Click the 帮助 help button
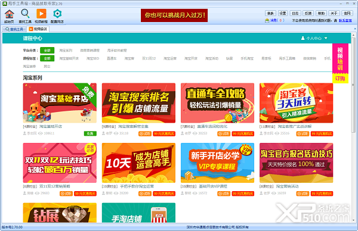Screen dimensions: 358x231 tap(321, 13)
